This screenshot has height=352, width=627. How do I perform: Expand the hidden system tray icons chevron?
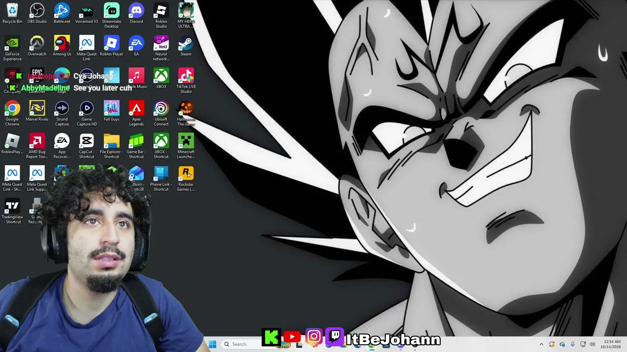point(541,344)
